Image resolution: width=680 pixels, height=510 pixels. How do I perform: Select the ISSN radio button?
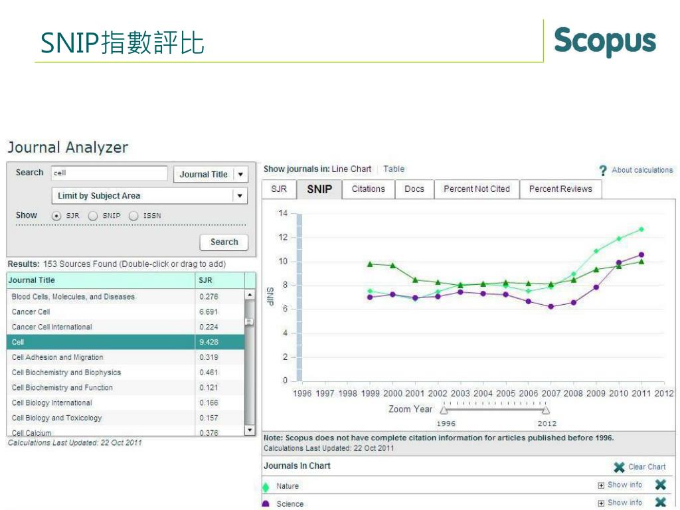[x=133, y=216]
